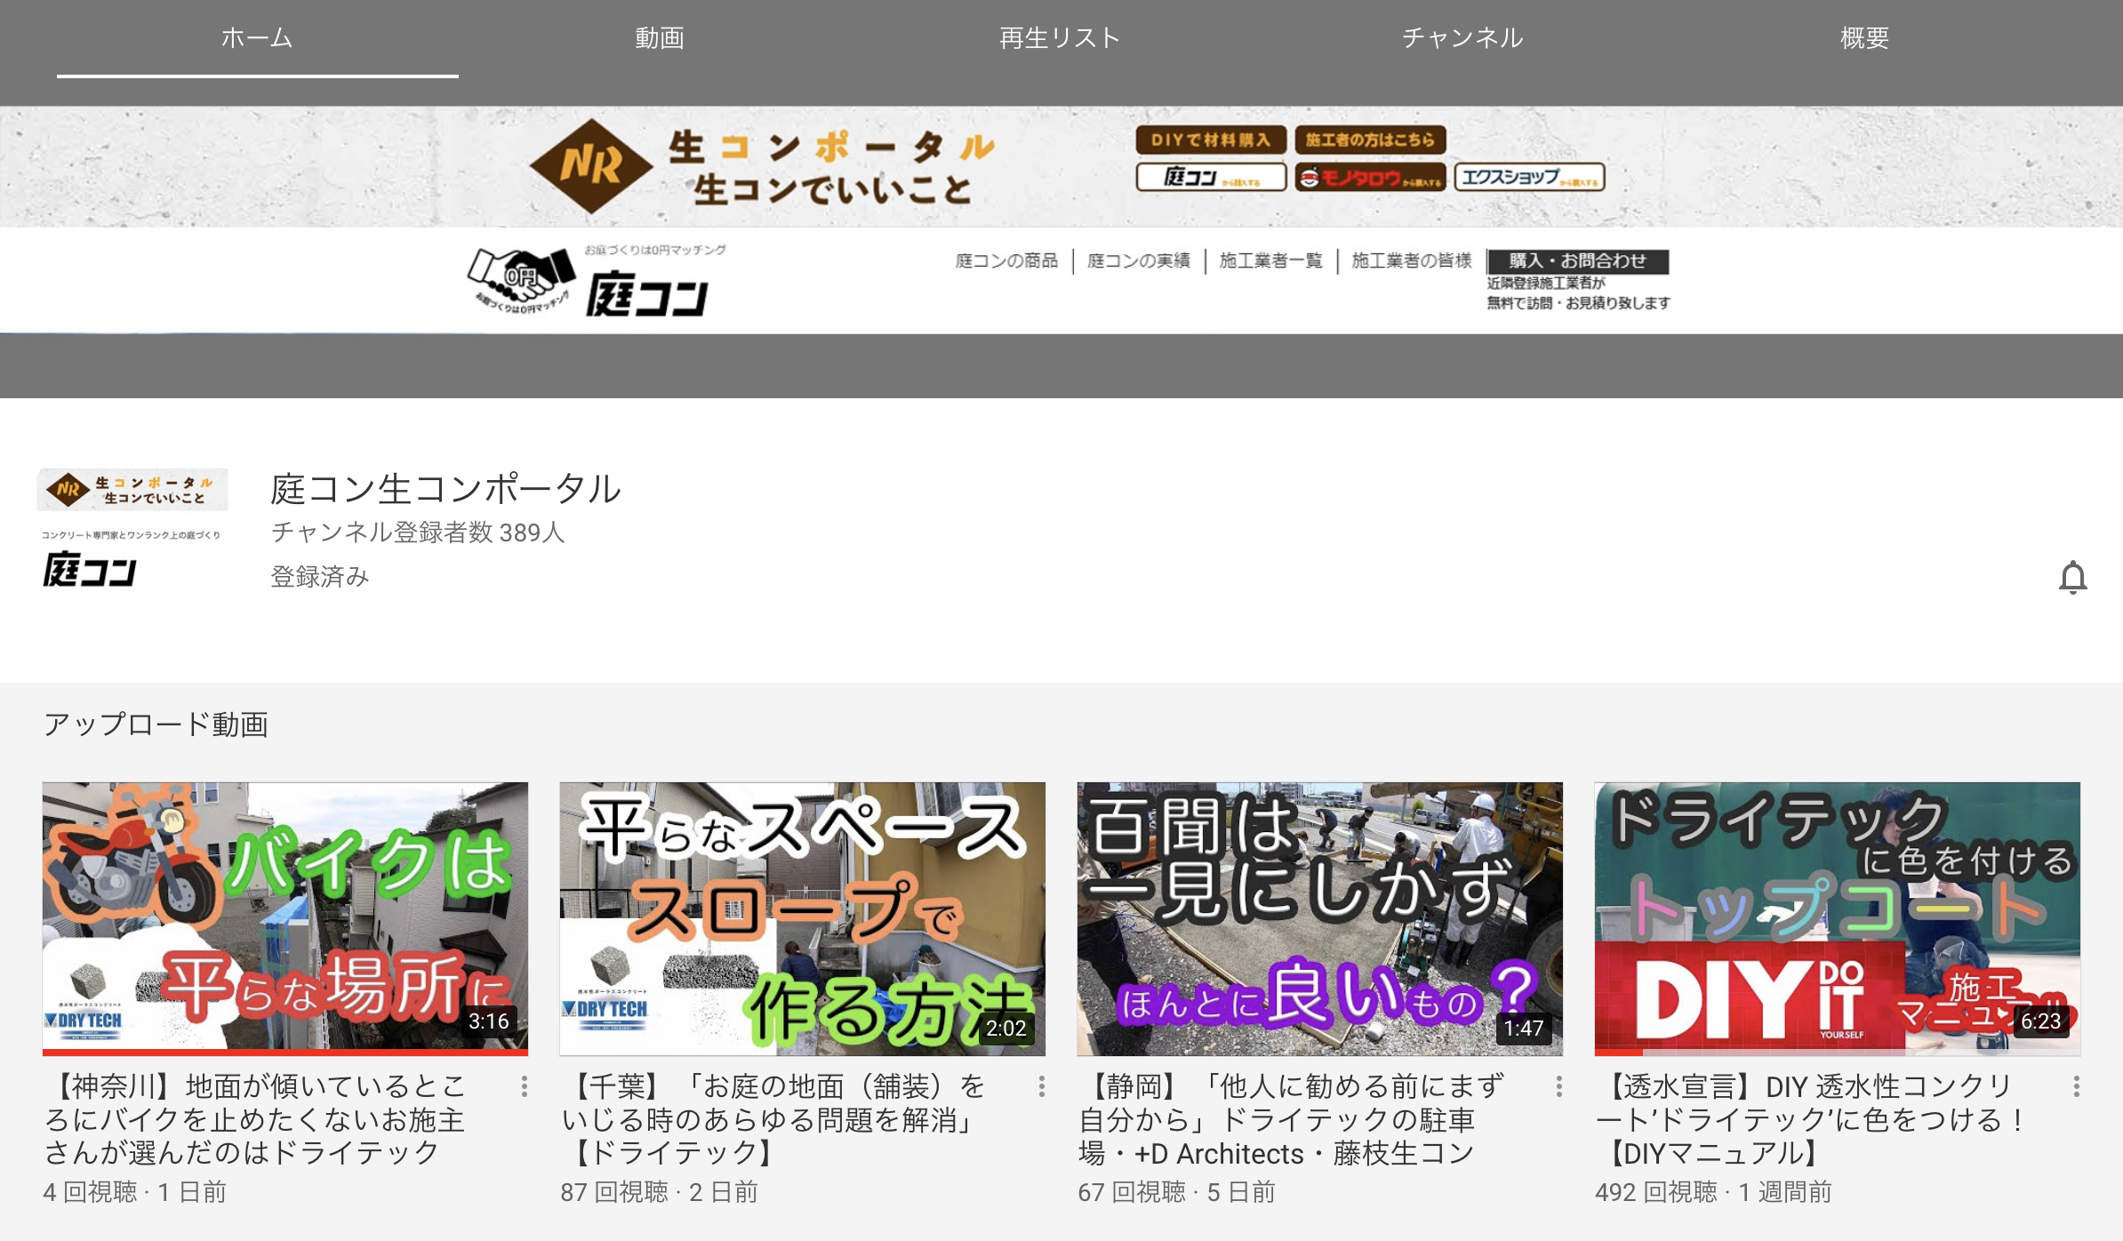The image size is (2123, 1241).
Task: Click the 購入・お問合わせ banner button
Action: [x=1578, y=260]
